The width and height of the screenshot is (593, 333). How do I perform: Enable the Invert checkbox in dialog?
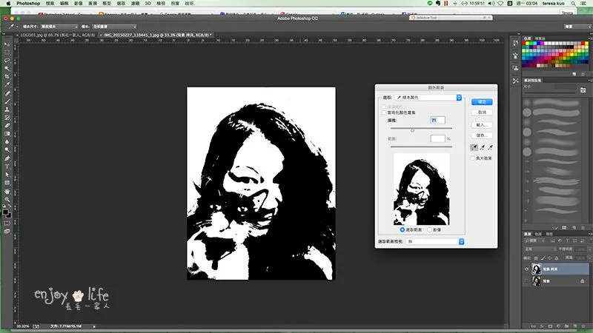click(473, 158)
